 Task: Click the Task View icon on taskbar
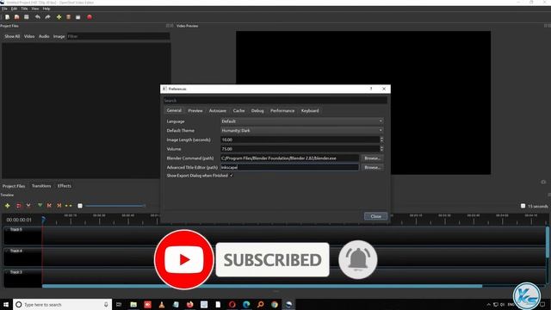coord(119,304)
